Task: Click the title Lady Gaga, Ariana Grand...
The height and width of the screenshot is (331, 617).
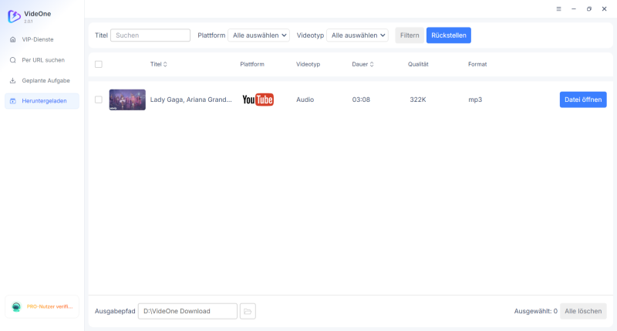Action: point(190,100)
